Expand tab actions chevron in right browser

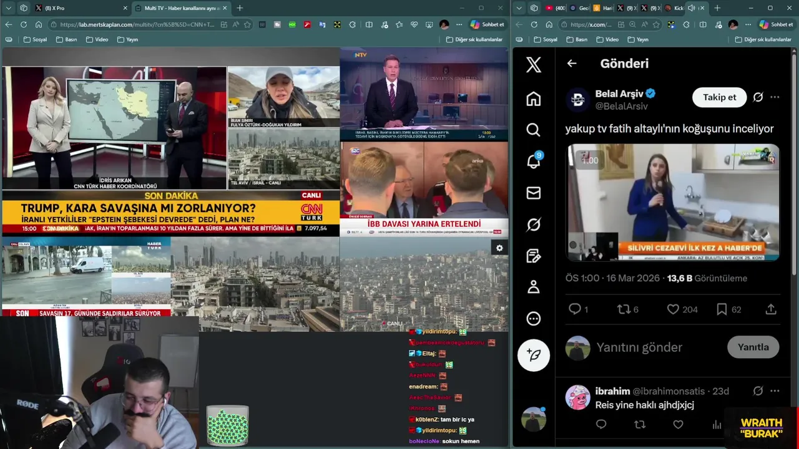click(519, 8)
